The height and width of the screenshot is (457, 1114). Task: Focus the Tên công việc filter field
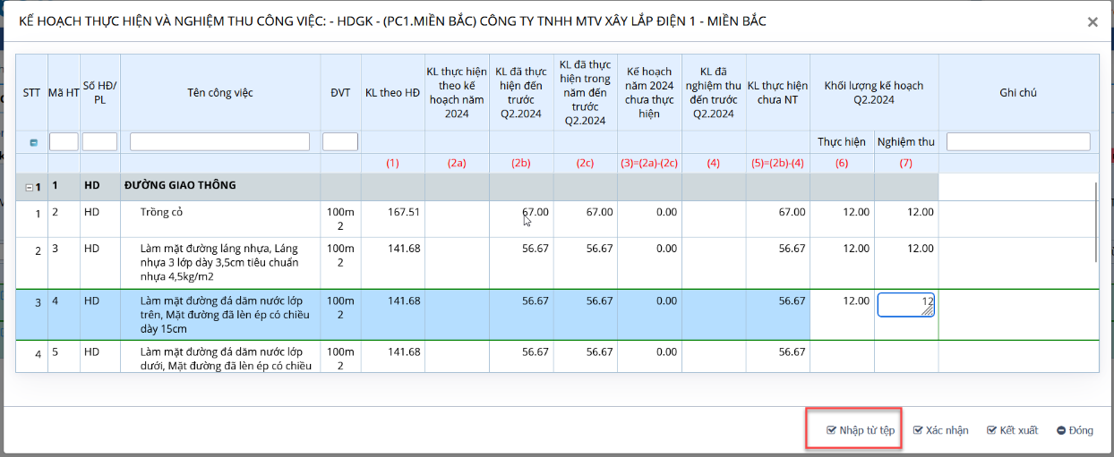click(219, 142)
